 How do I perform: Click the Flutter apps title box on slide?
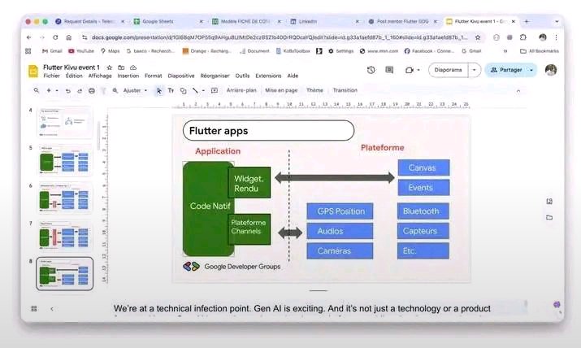269,130
